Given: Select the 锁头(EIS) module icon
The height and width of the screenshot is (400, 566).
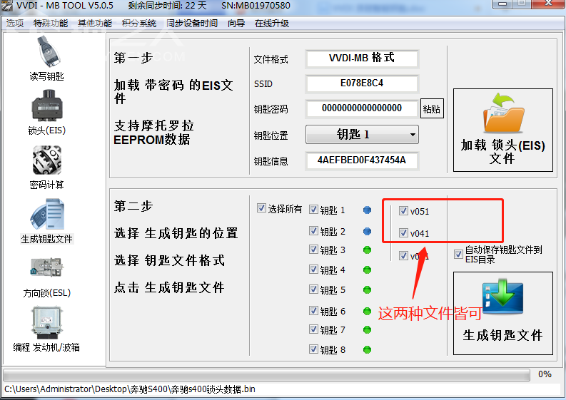Looking at the screenshot, I should point(47,106).
